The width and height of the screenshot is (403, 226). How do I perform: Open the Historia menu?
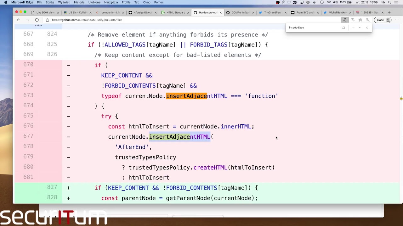point(79,2)
